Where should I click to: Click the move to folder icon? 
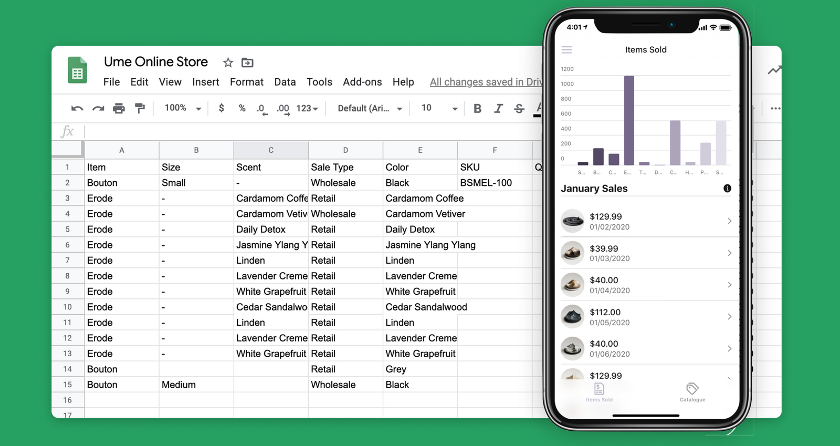pos(247,63)
